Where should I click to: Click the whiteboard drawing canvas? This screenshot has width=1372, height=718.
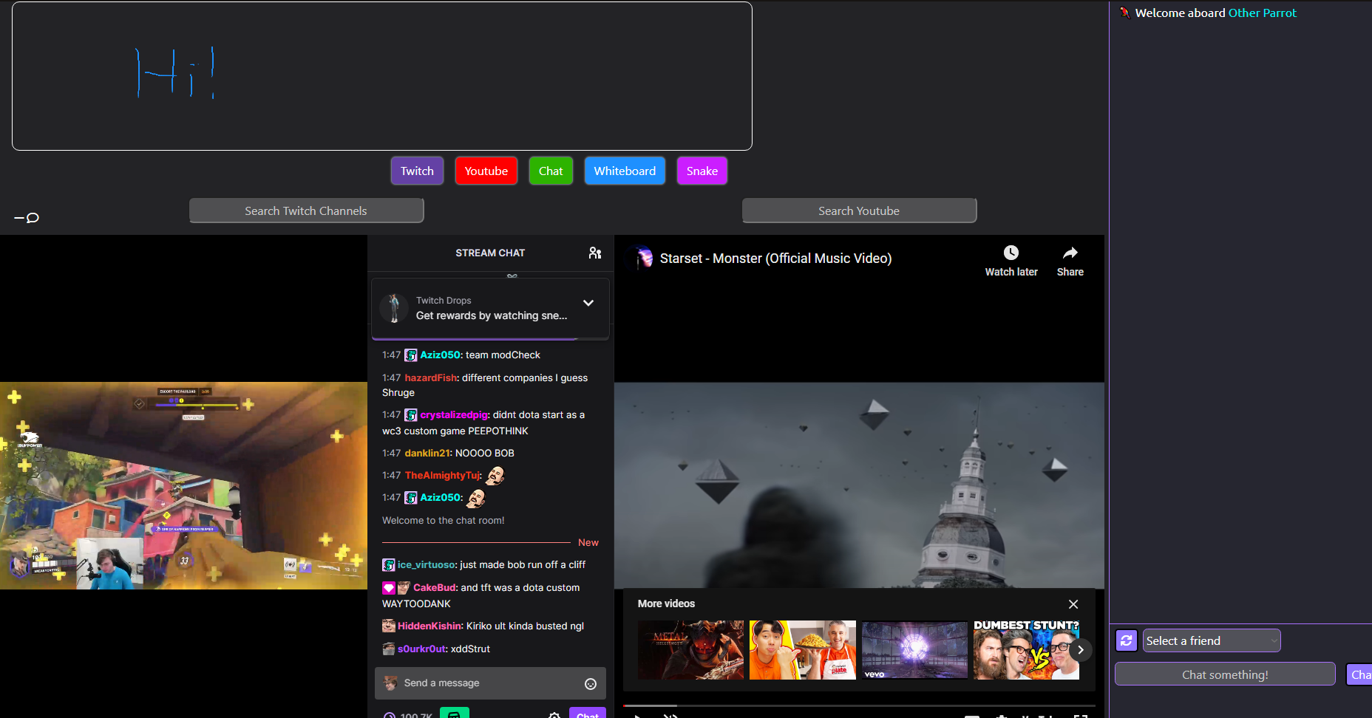pyautogui.click(x=382, y=76)
